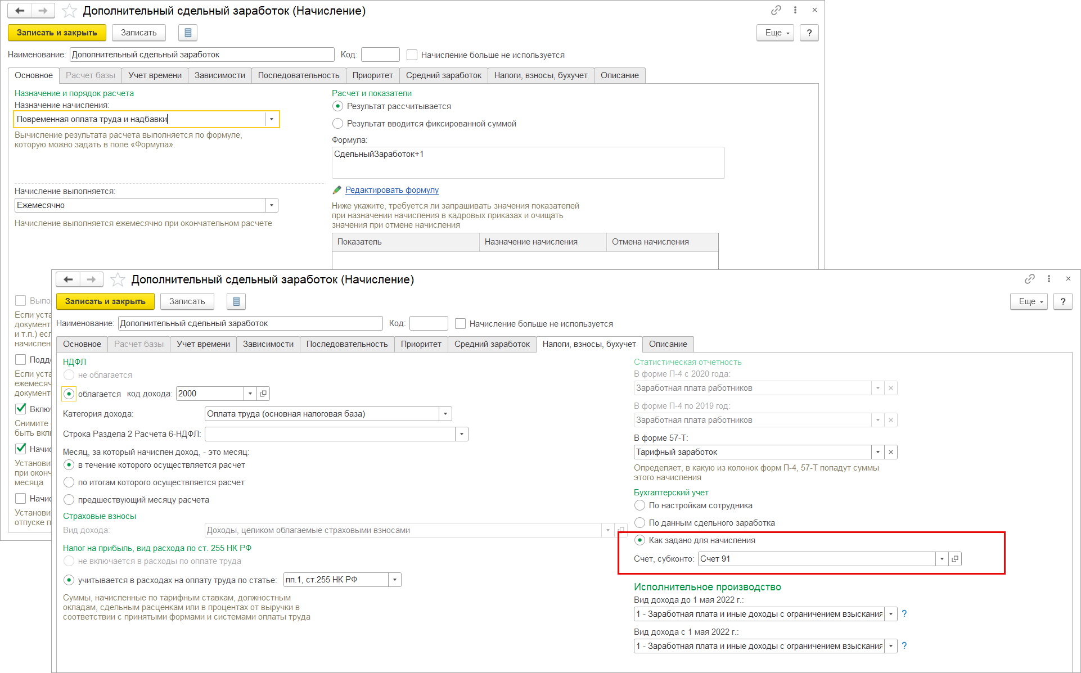
Task: Click Записать и закрыть in front window
Action: click(x=105, y=301)
